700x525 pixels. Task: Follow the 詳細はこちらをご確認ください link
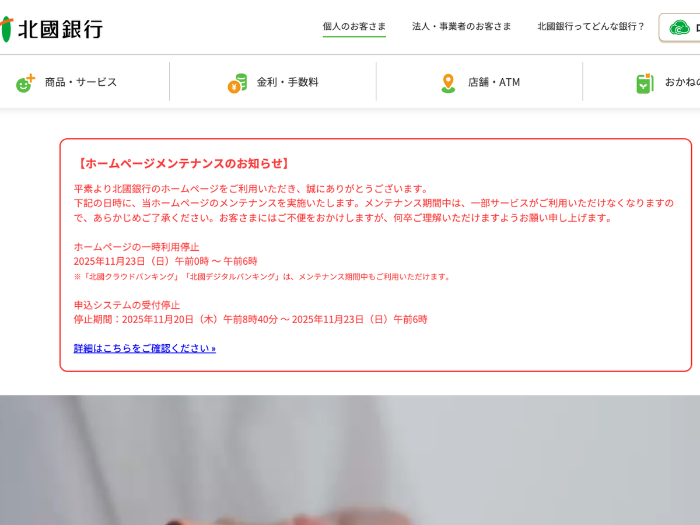point(145,348)
